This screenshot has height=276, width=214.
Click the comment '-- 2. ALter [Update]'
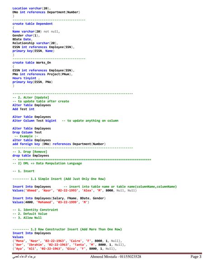[31, 98]
